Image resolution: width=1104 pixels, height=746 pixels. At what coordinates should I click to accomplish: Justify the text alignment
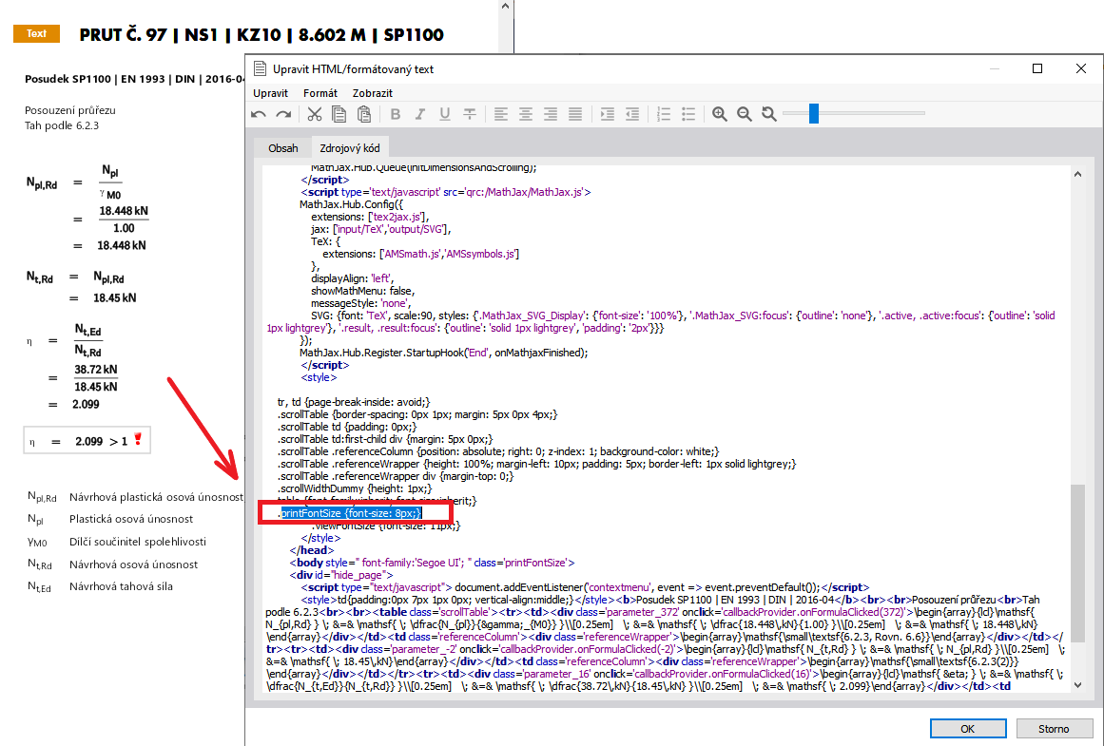pos(575,114)
